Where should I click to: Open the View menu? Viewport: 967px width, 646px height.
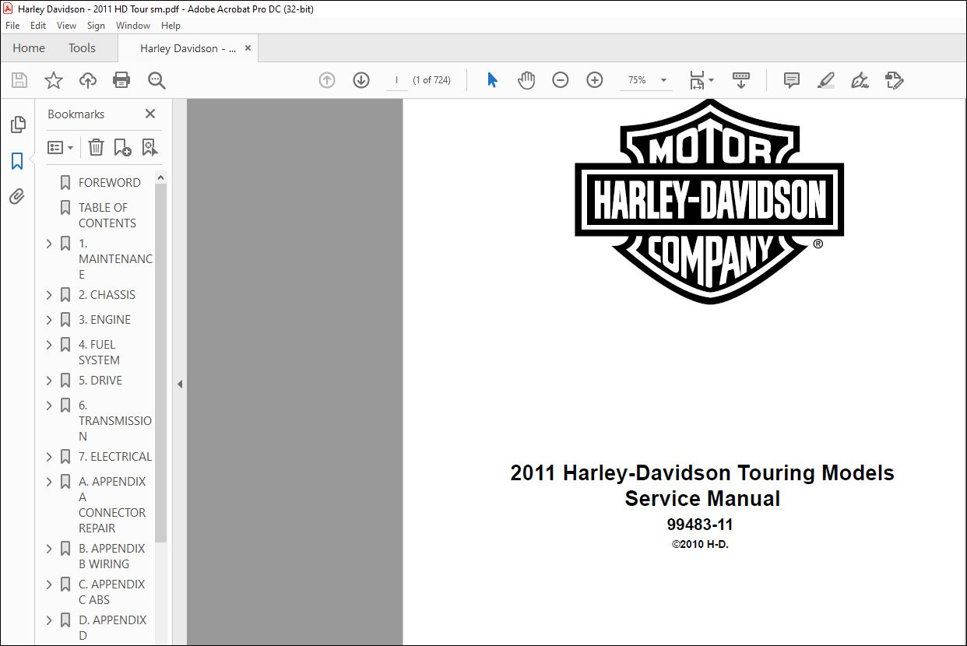pos(66,26)
